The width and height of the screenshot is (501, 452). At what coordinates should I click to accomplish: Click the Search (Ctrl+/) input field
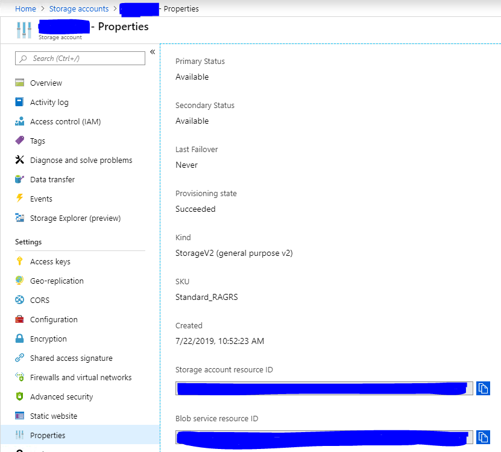coord(80,58)
